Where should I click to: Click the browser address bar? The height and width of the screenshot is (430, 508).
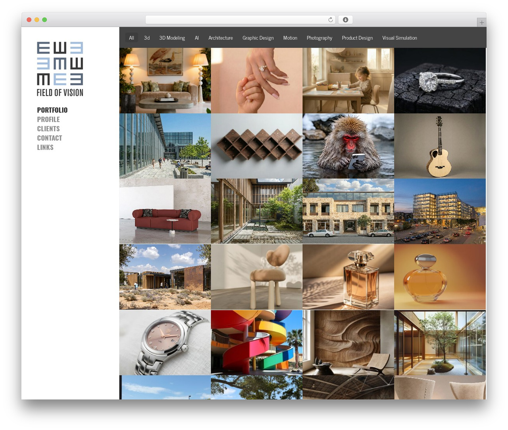241,20
